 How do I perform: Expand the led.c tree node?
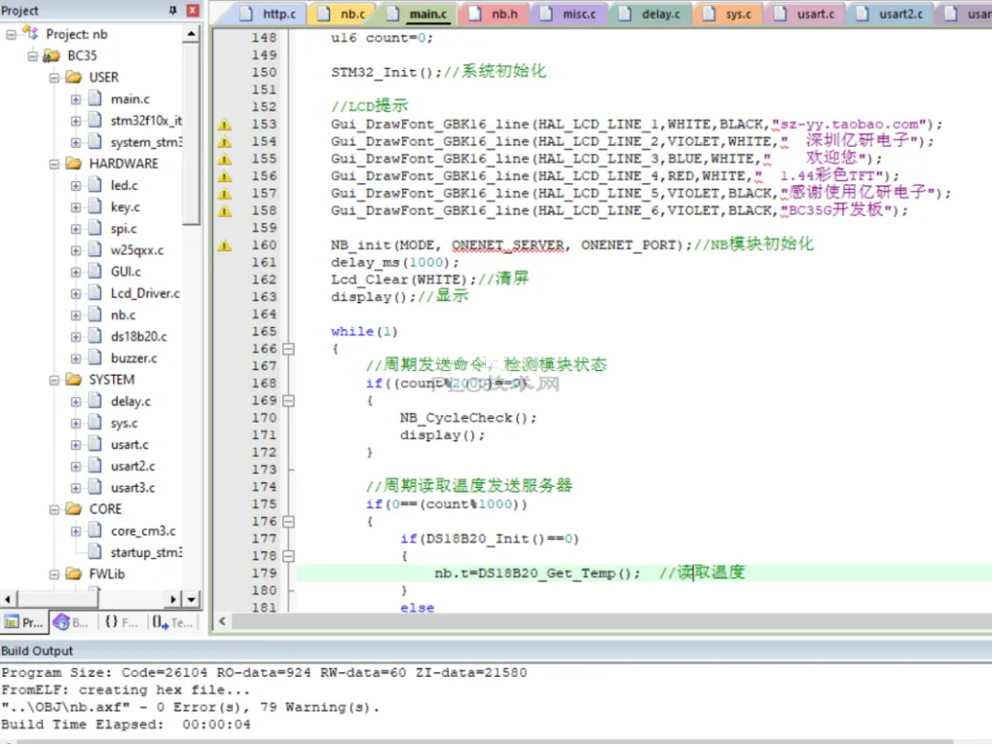pyautogui.click(x=75, y=186)
